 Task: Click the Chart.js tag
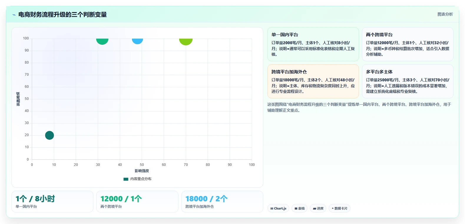pyautogui.click(x=278, y=208)
